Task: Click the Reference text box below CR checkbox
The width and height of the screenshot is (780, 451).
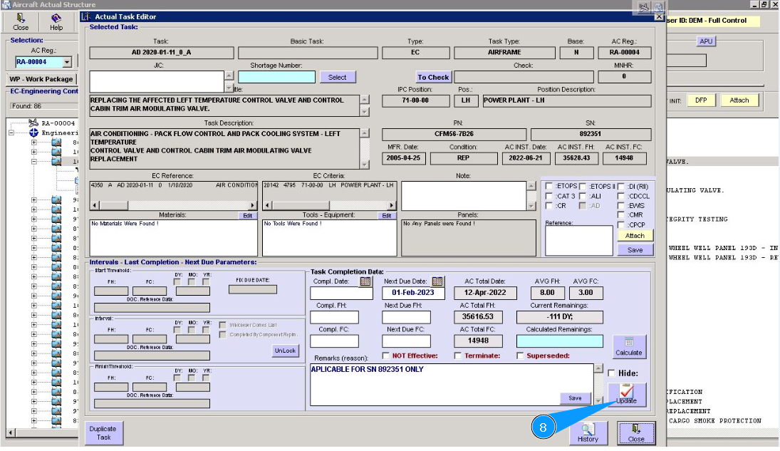Action: 579,241
